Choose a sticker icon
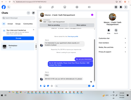Viewport: 131px width, 100px height. pyautogui.click(x=48, y=86)
